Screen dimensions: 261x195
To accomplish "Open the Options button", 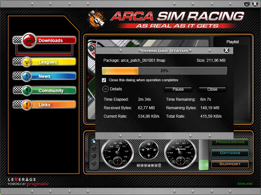I will point(230,153).
